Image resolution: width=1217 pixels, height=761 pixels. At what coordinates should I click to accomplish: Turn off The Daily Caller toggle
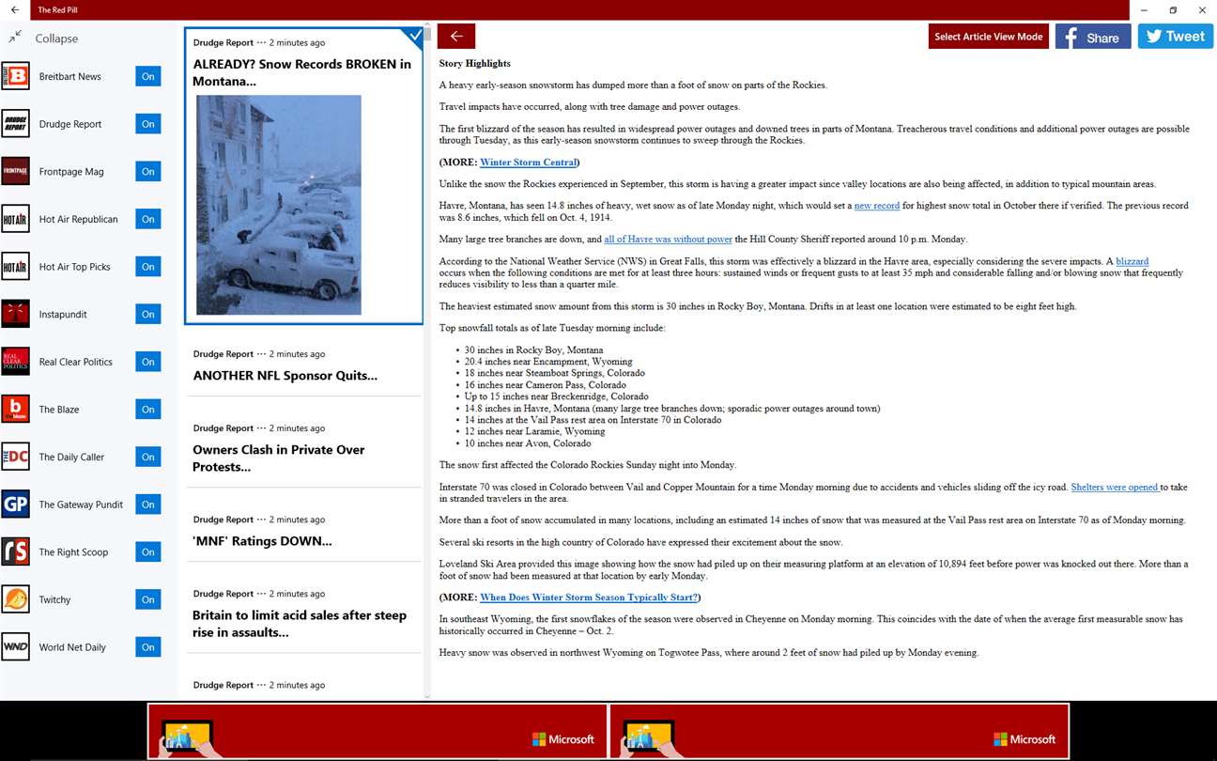tap(148, 457)
